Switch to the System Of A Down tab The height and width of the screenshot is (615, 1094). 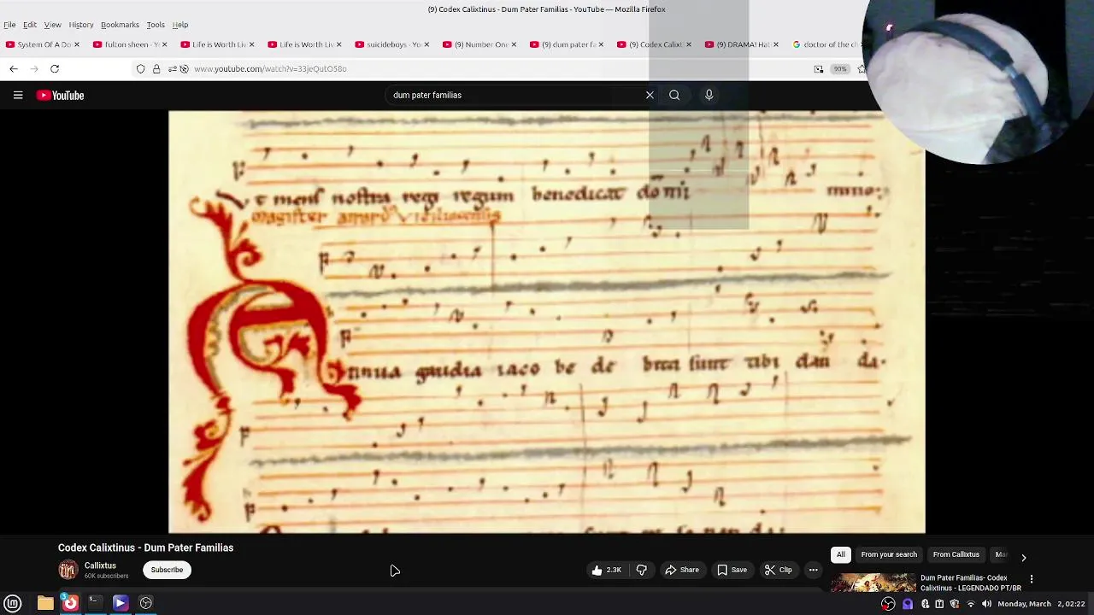tap(43, 44)
